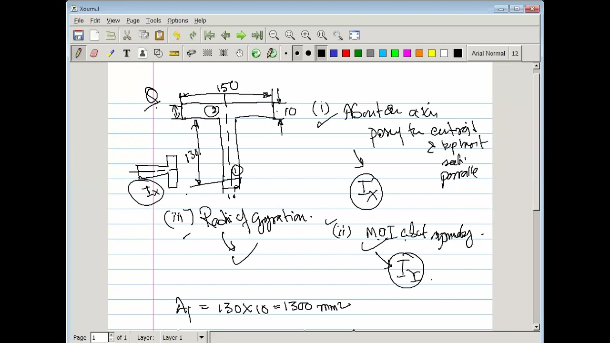
Task: Select the Select Rectangle tool
Action: tap(207, 53)
